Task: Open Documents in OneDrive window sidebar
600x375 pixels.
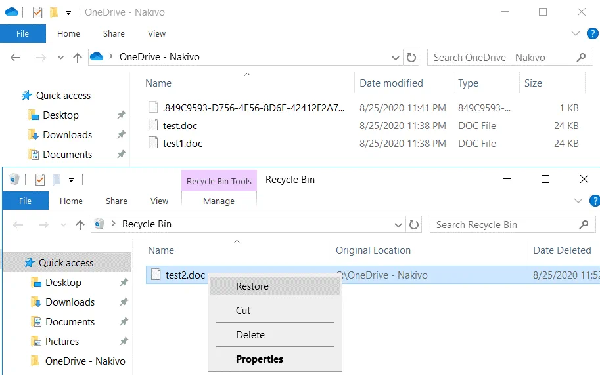Action: (x=67, y=155)
